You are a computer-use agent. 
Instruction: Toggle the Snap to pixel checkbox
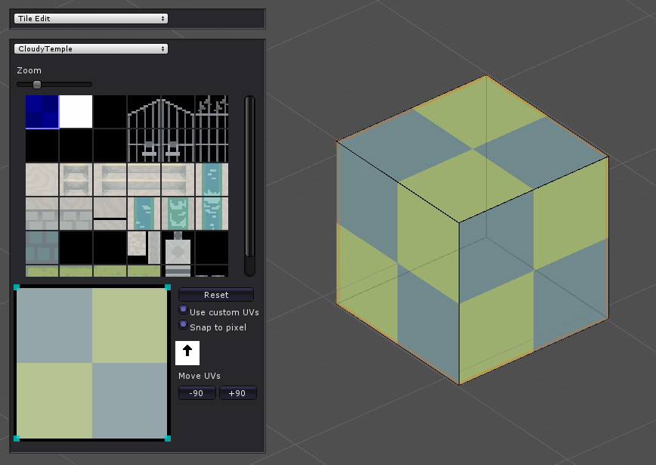(x=183, y=325)
